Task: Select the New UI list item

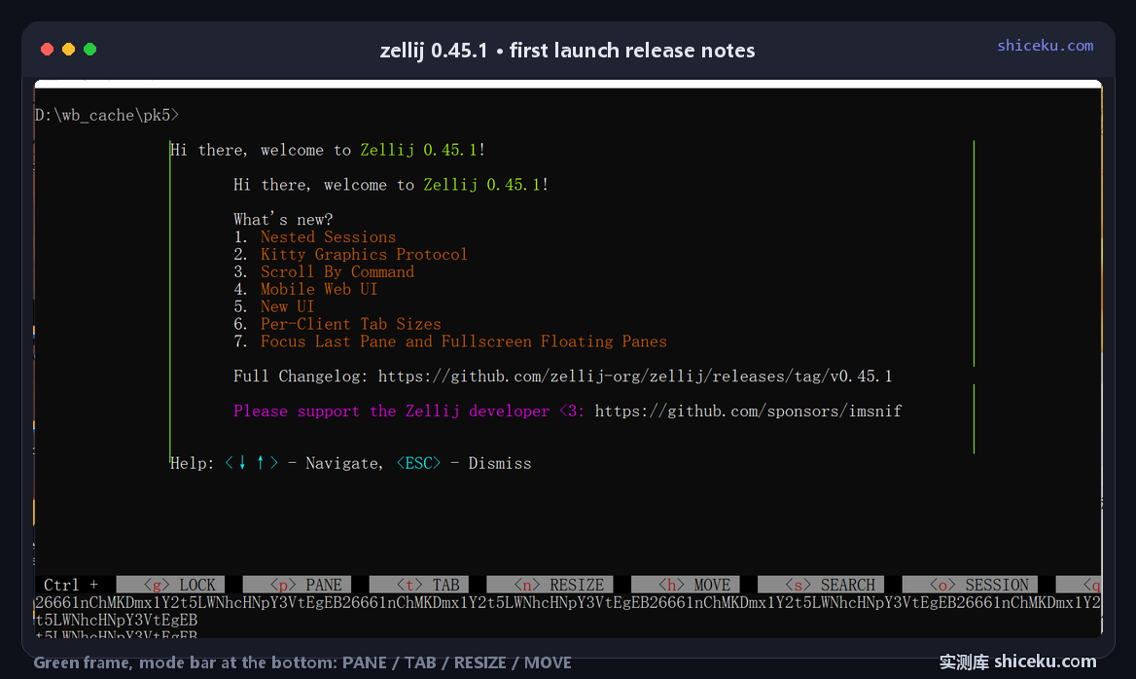Action: 287,306
